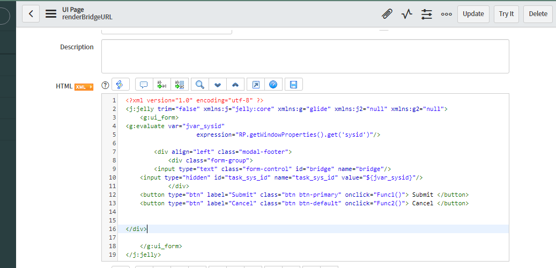The height and width of the screenshot is (268, 556).
Task: Click the input id="bridge" code line
Action: (272, 169)
